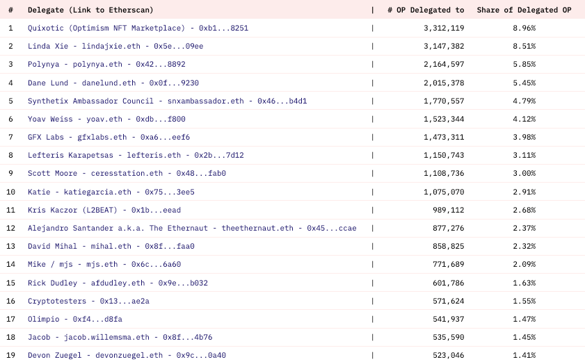Viewport: 585px width, 364px height.
Task: Select the value 771,689 for Mike / mjs
Action: [x=449, y=264]
